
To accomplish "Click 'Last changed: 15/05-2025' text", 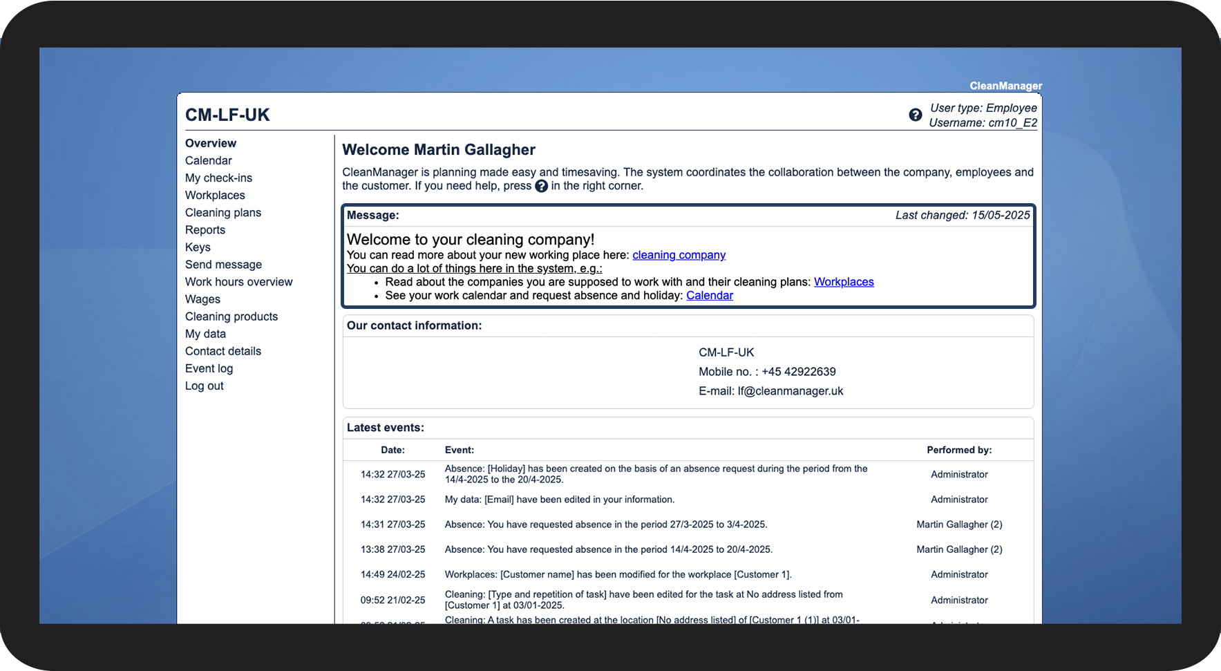I will pos(963,215).
